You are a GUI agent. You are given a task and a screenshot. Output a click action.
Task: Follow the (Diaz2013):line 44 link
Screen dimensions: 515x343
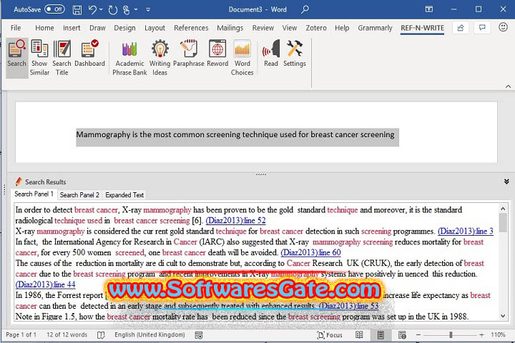pos(45,284)
